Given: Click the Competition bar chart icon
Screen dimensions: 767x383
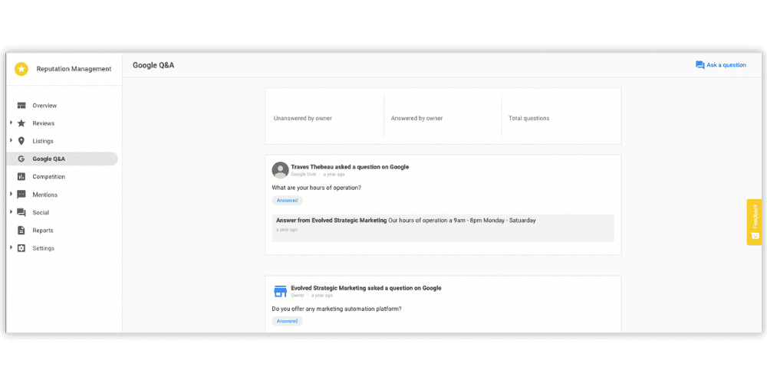Looking at the screenshot, I should point(21,177).
